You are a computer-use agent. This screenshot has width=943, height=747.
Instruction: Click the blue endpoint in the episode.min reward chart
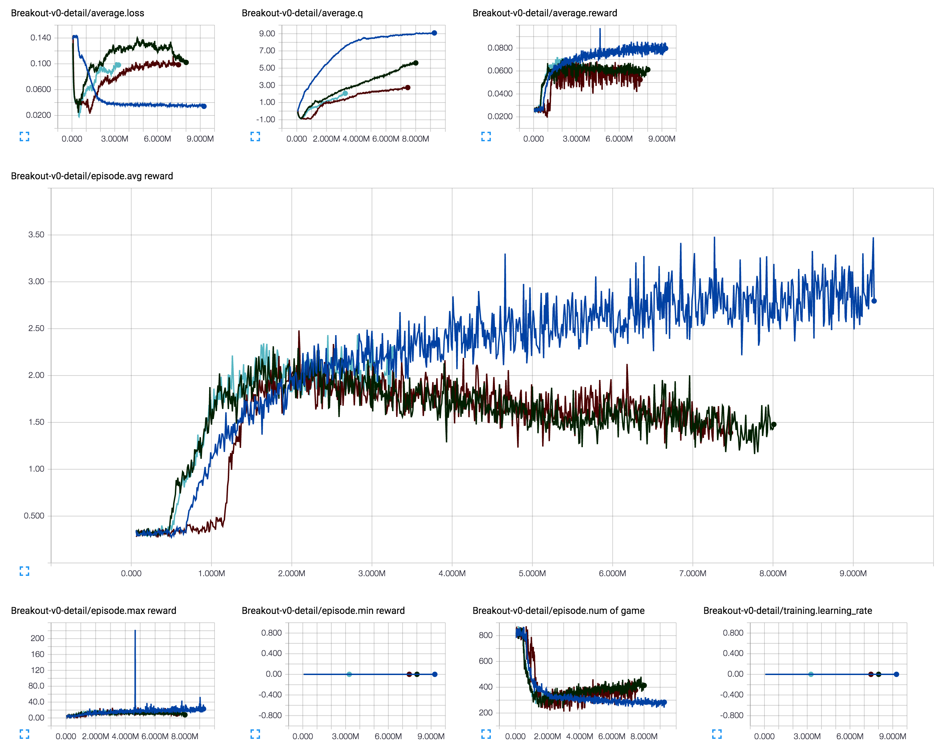[434, 674]
